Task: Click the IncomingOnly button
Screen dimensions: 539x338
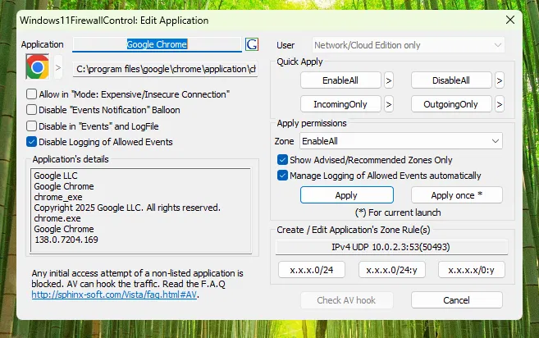Action: click(340, 104)
